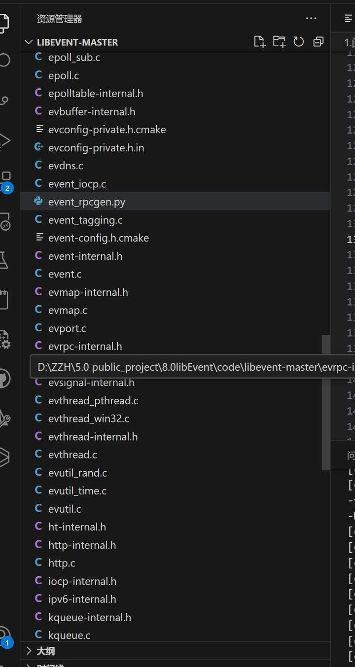Open the Explorer view in activity bar
Image resolution: width=355 pixels, height=667 pixels.
(x=4, y=22)
